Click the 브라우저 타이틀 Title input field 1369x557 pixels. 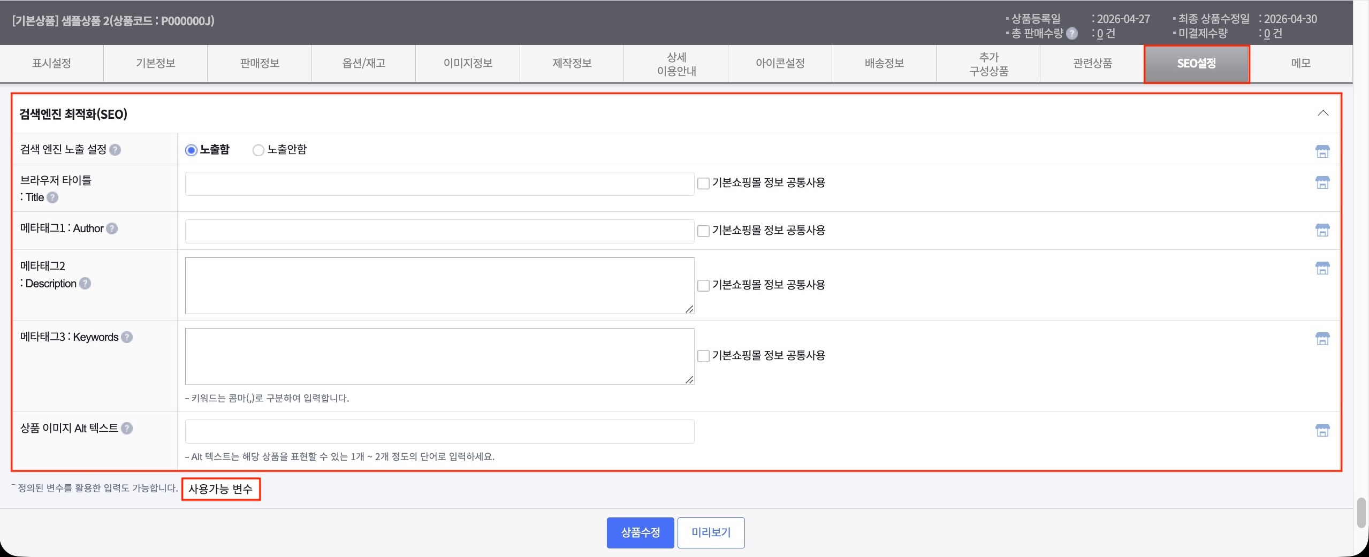[439, 184]
